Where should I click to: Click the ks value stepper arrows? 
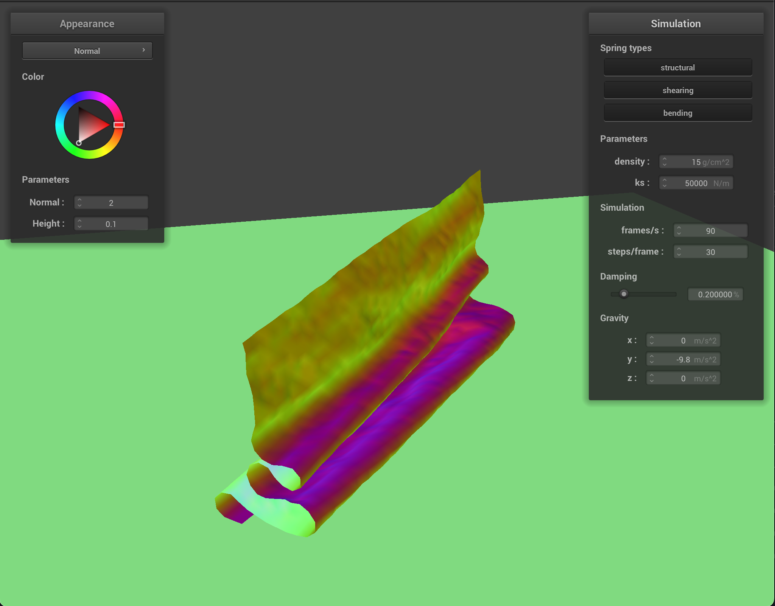click(x=665, y=183)
